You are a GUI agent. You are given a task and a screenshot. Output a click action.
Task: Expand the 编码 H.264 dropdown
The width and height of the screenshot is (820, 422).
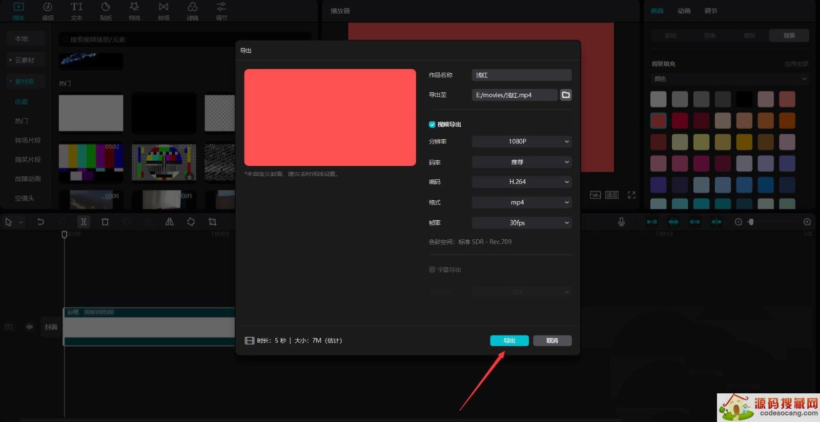(x=521, y=182)
